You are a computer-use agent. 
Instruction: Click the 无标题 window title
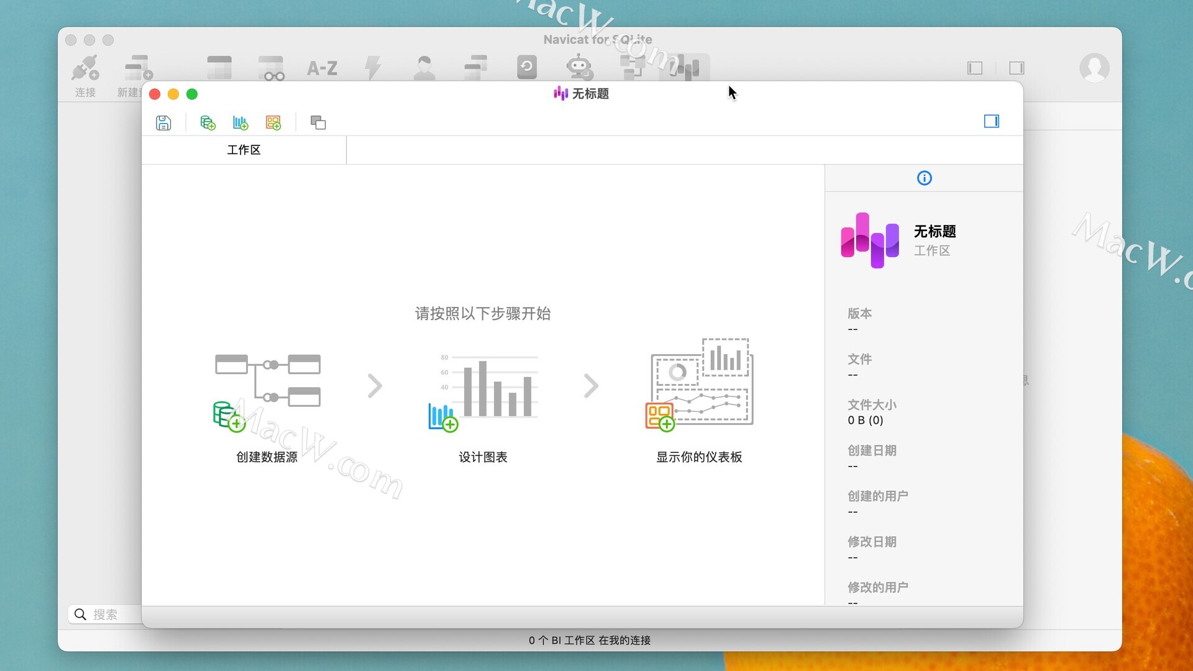pyautogui.click(x=590, y=94)
